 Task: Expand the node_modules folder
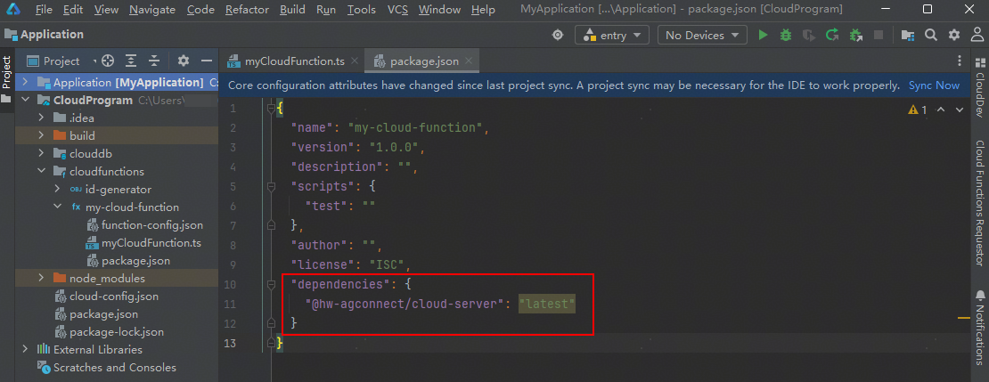(42, 279)
